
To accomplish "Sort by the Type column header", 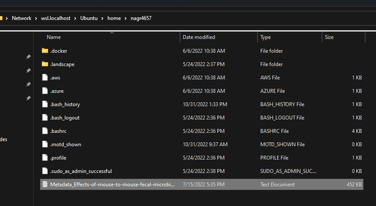I will tap(266, 37).
